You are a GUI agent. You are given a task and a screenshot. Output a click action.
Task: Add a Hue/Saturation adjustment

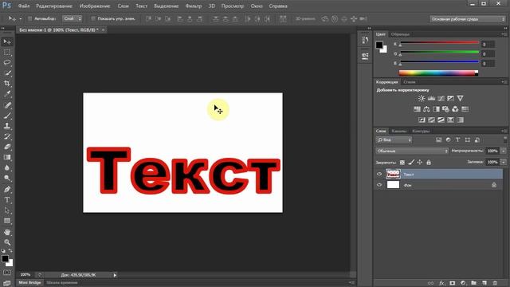tap(417, 109)
